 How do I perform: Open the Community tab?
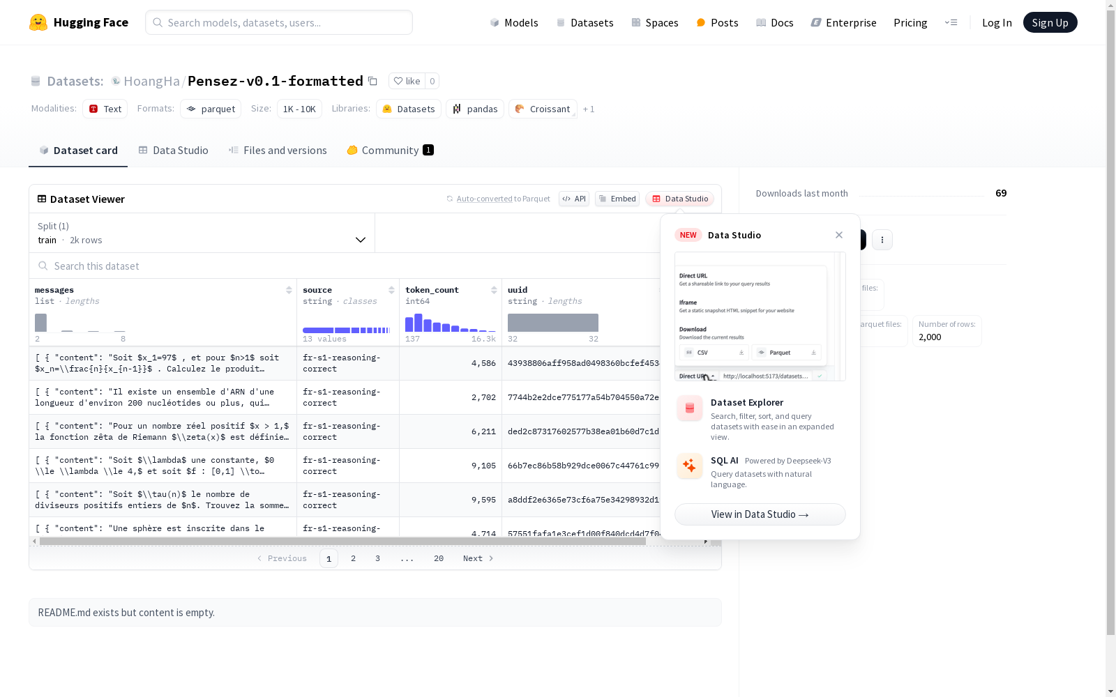(x=390, y=150)
